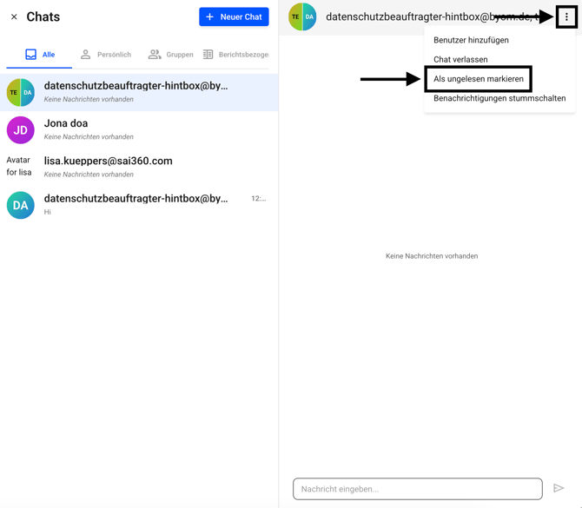The height and width of the screenshot is (508, 582).
Task: Open the Berichtsbezogen tab
Action: click(x=235, y=55)
